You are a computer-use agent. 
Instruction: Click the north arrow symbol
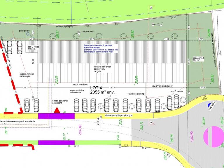(159, 24)
